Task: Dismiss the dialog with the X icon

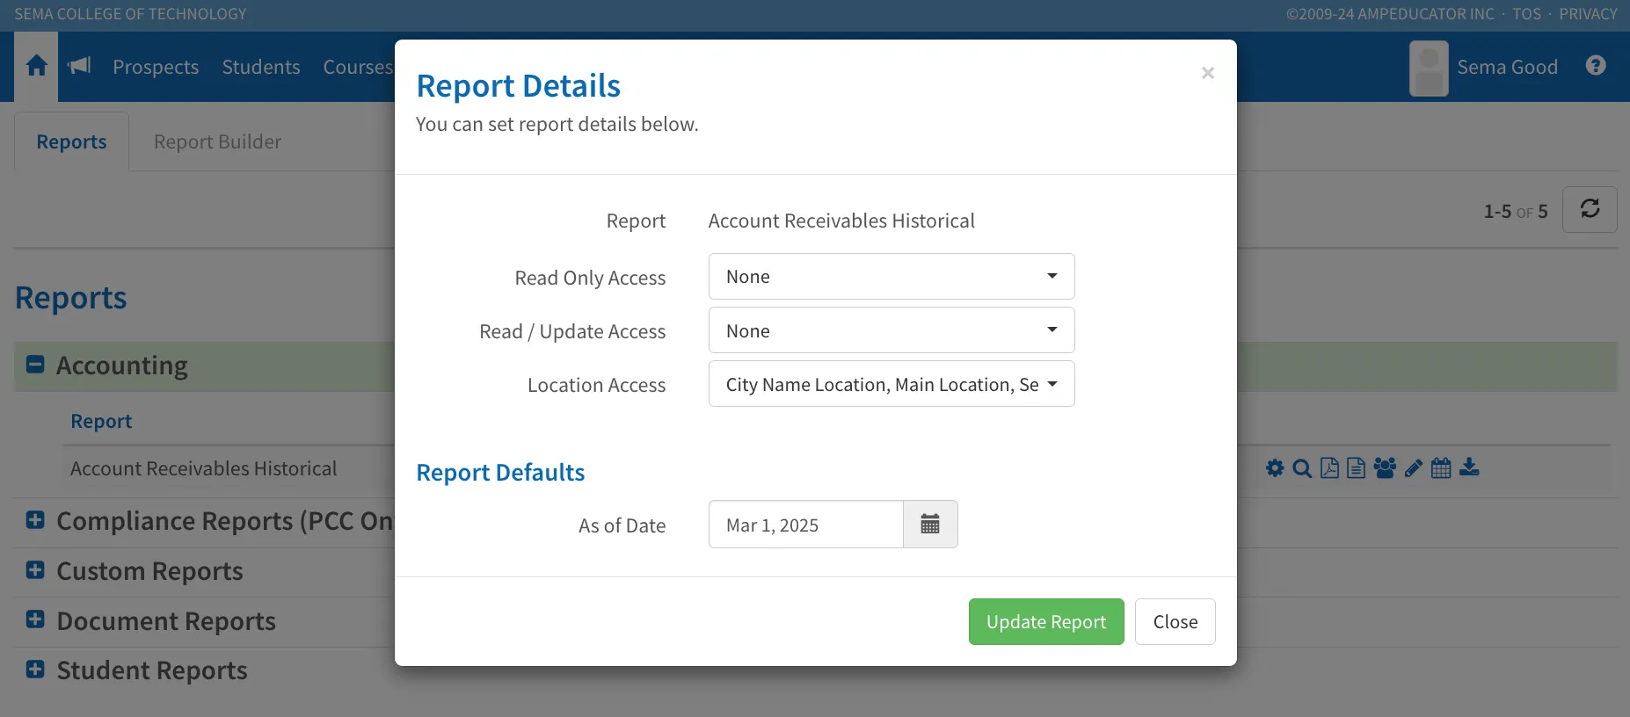Action: click(x=1208, y=73)
